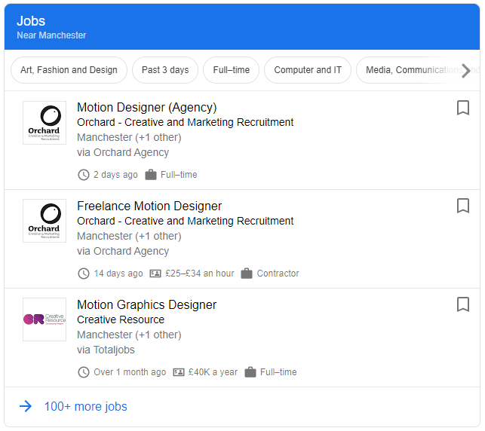
Task: Select the Art, Fashion and Design filter
Action: tap(69, 70)
